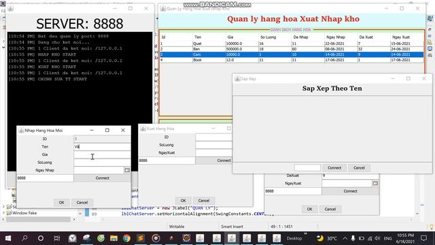Click OK in edit window behind Sap Xep
The image size is (435, 245).
310,209
